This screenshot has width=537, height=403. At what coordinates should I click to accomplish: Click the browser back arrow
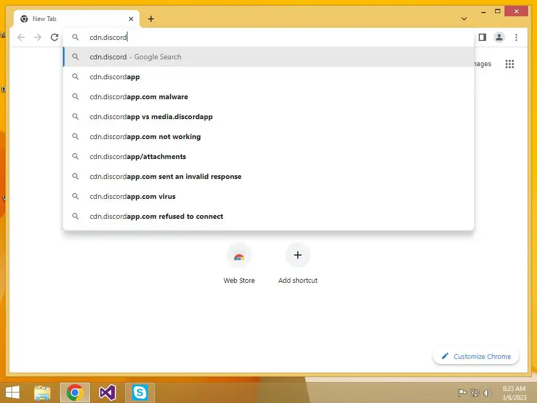[21, 37]
